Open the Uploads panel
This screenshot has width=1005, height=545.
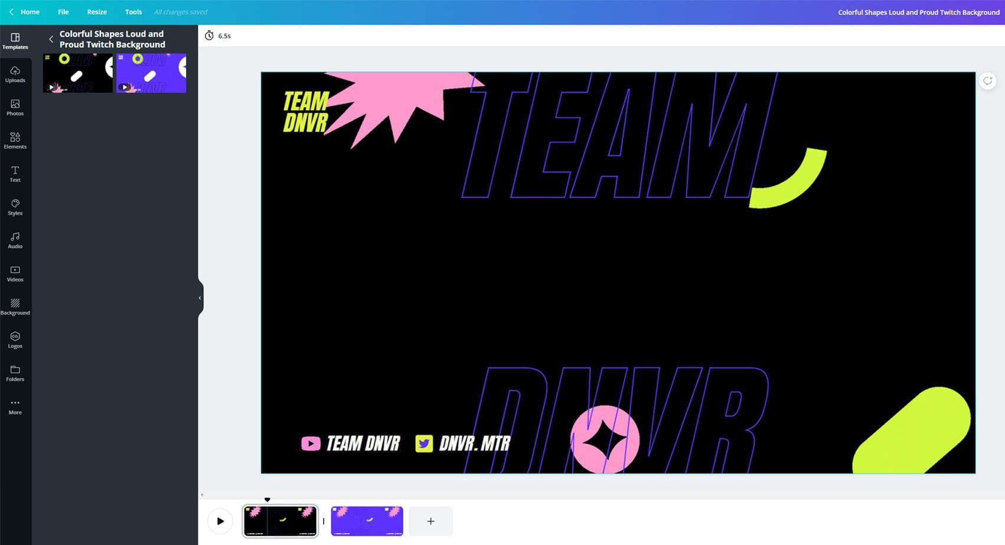[15, 74]
